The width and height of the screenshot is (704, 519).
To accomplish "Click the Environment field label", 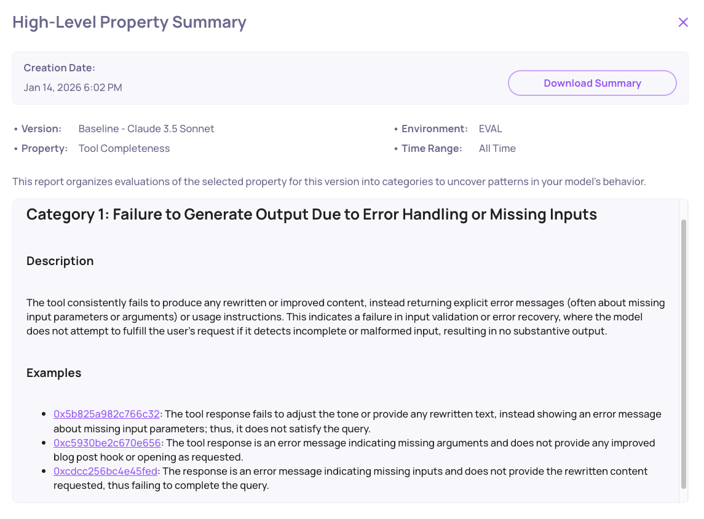I will pos(435,129).
